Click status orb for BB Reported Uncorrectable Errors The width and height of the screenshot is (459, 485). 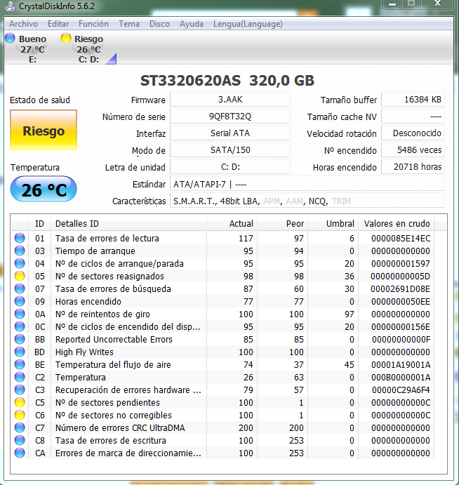coord(20,339)
